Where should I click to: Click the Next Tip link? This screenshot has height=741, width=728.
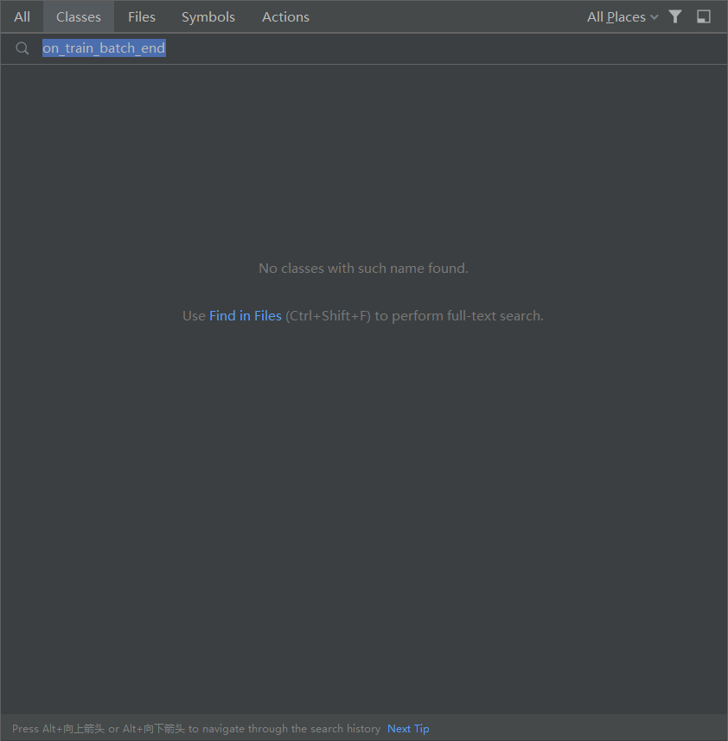point(407,728)
